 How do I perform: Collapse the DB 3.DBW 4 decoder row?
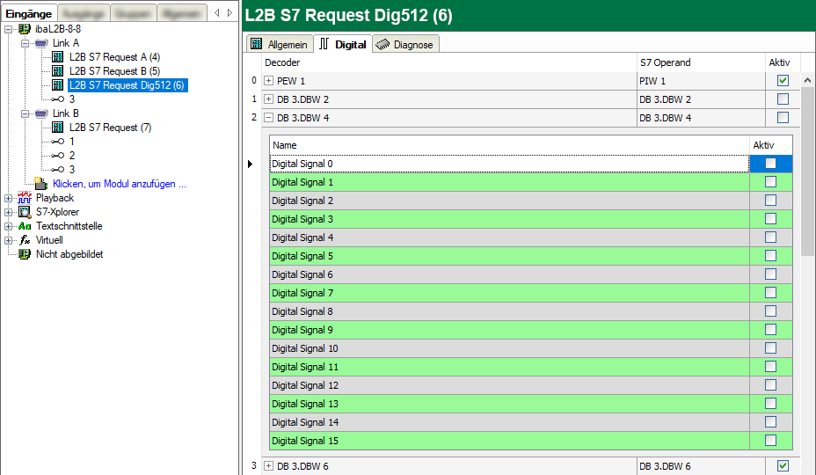[x=268, y=118]
